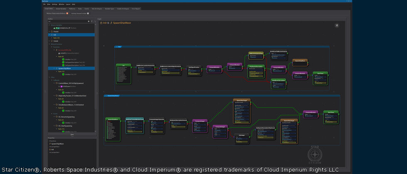Open the Settings menu

(54, 5)
